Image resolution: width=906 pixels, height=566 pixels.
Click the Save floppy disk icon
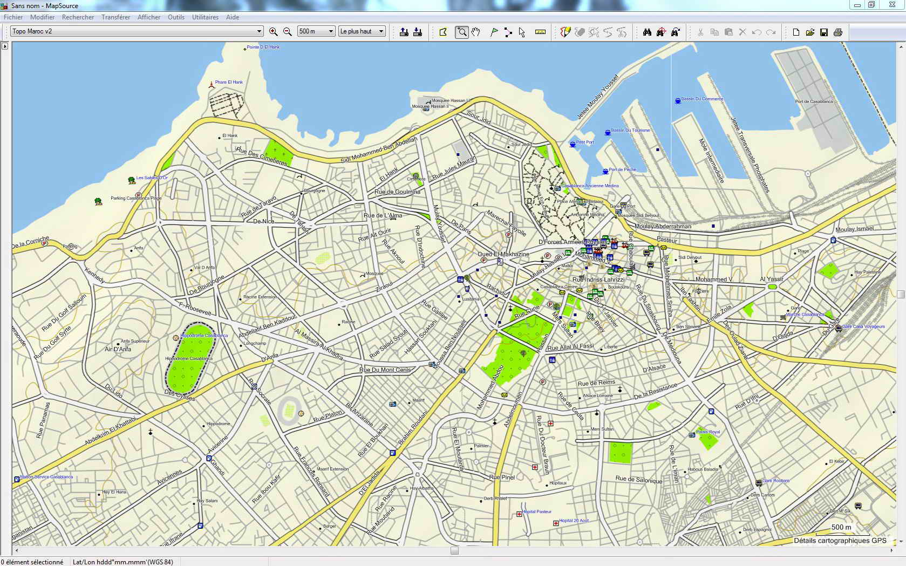pyautogui.click(x=824, y=32)
